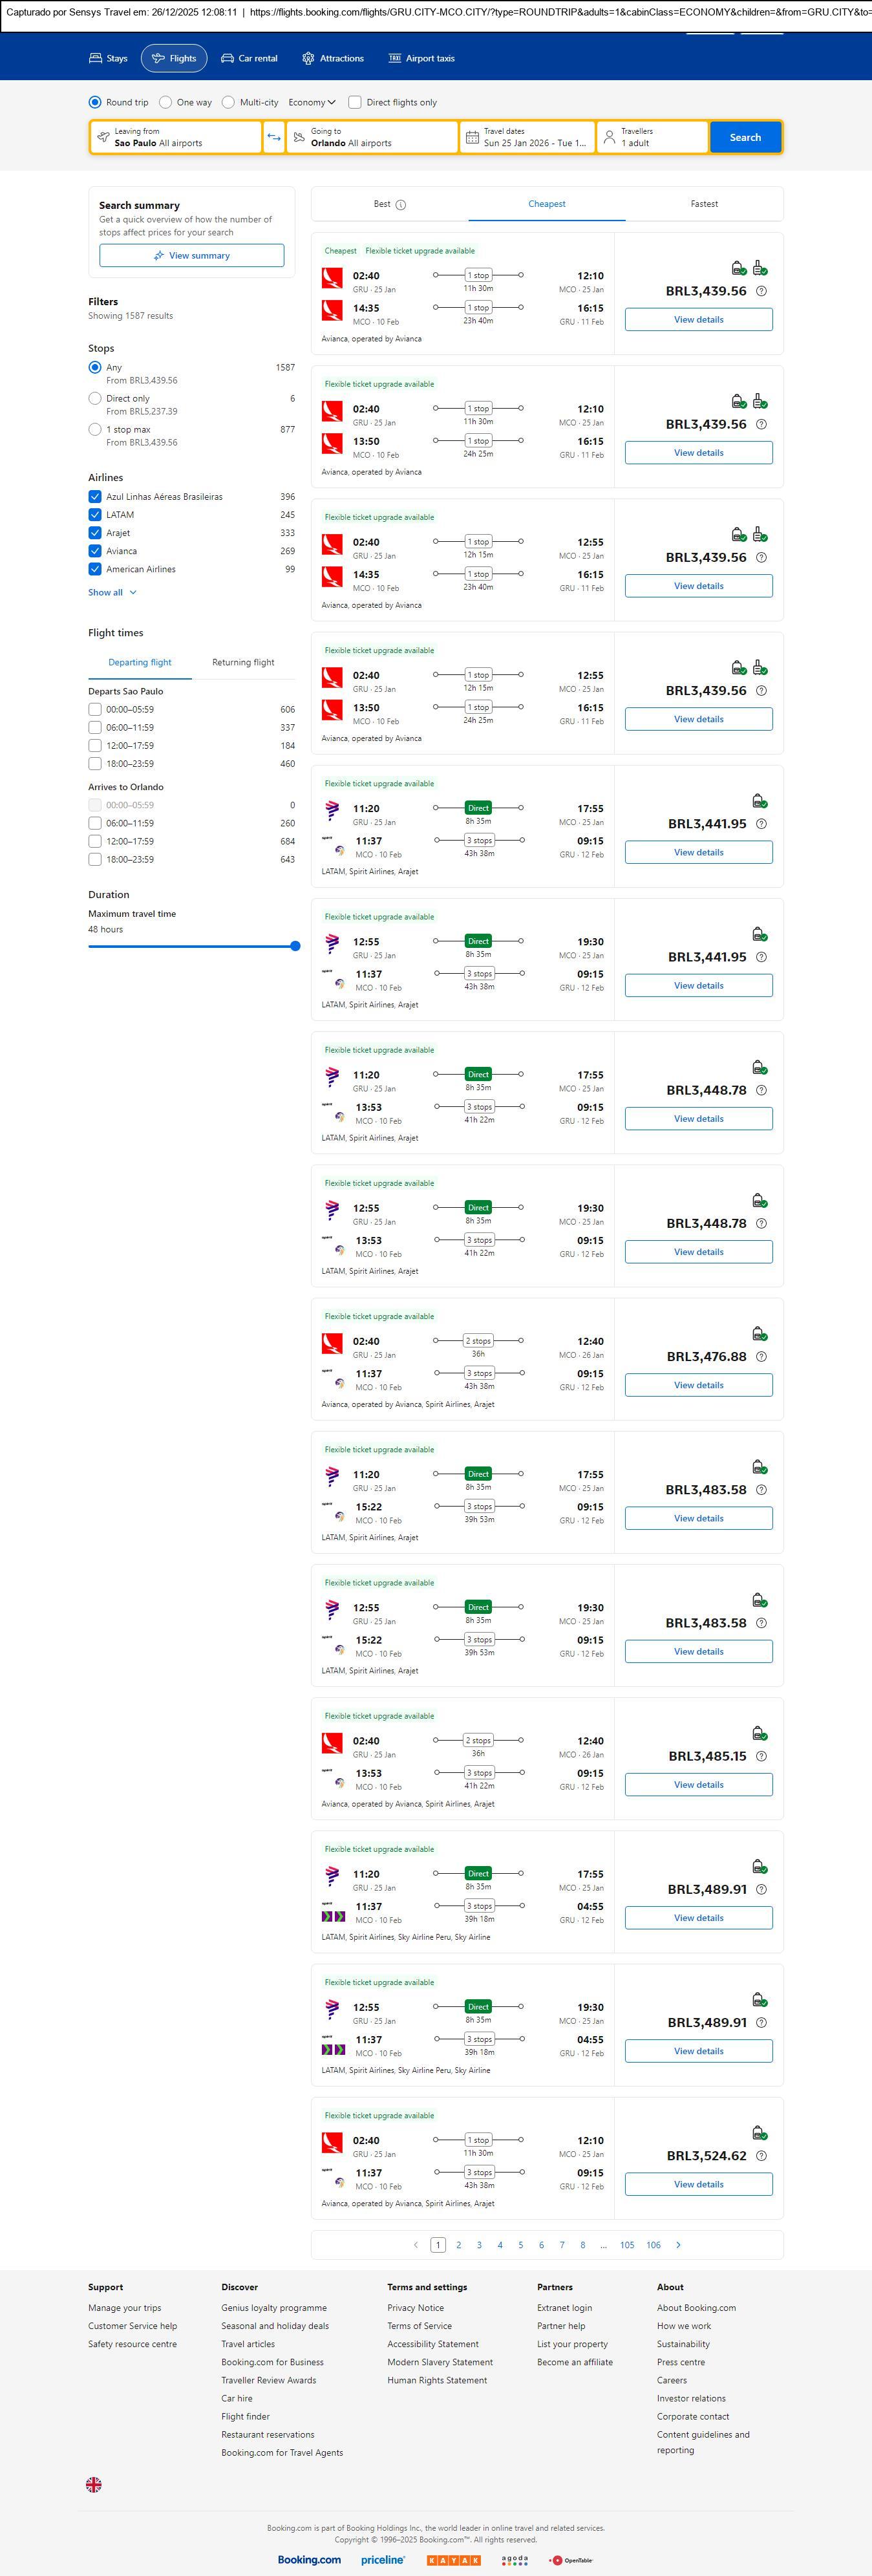Click the info icon next to Best tab
Screen dimensions: 872x2576
pos(401,205)
